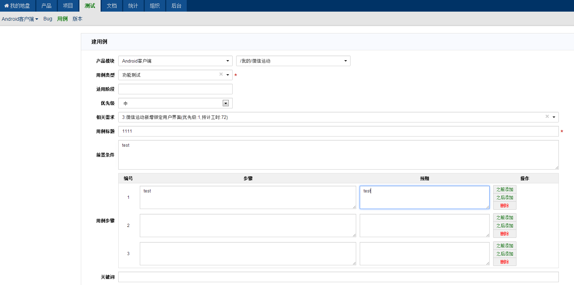Open the 统计 tab
The image size is (574, 285).
point(133,6)
